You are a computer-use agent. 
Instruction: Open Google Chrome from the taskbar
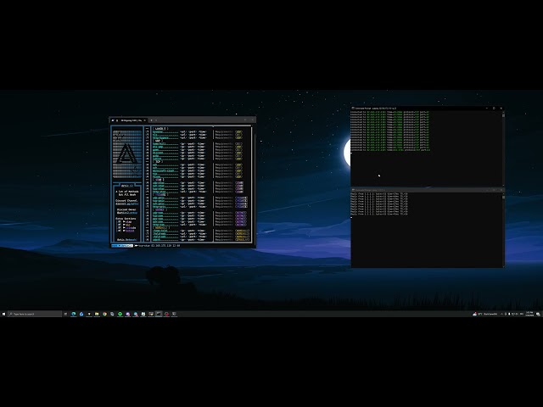tap(104, 314)
